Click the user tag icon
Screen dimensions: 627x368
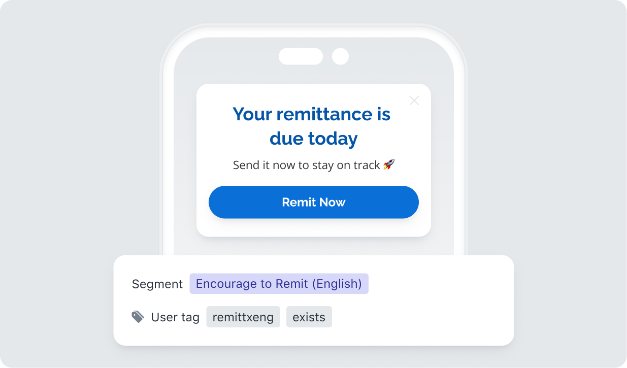pos(138,317)
